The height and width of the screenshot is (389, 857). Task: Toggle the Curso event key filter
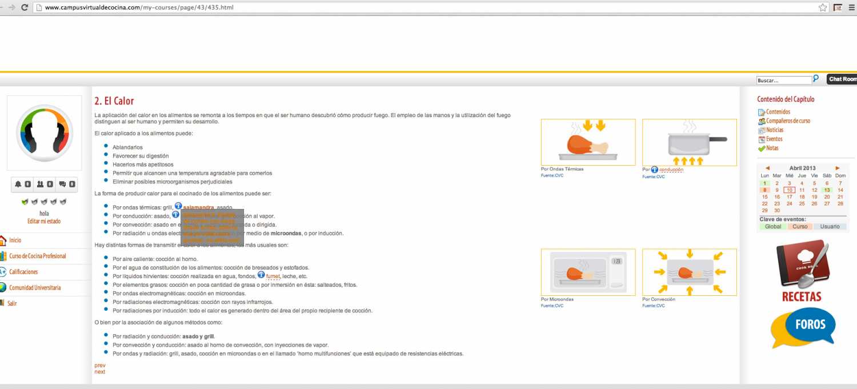[x=800, y=227]
